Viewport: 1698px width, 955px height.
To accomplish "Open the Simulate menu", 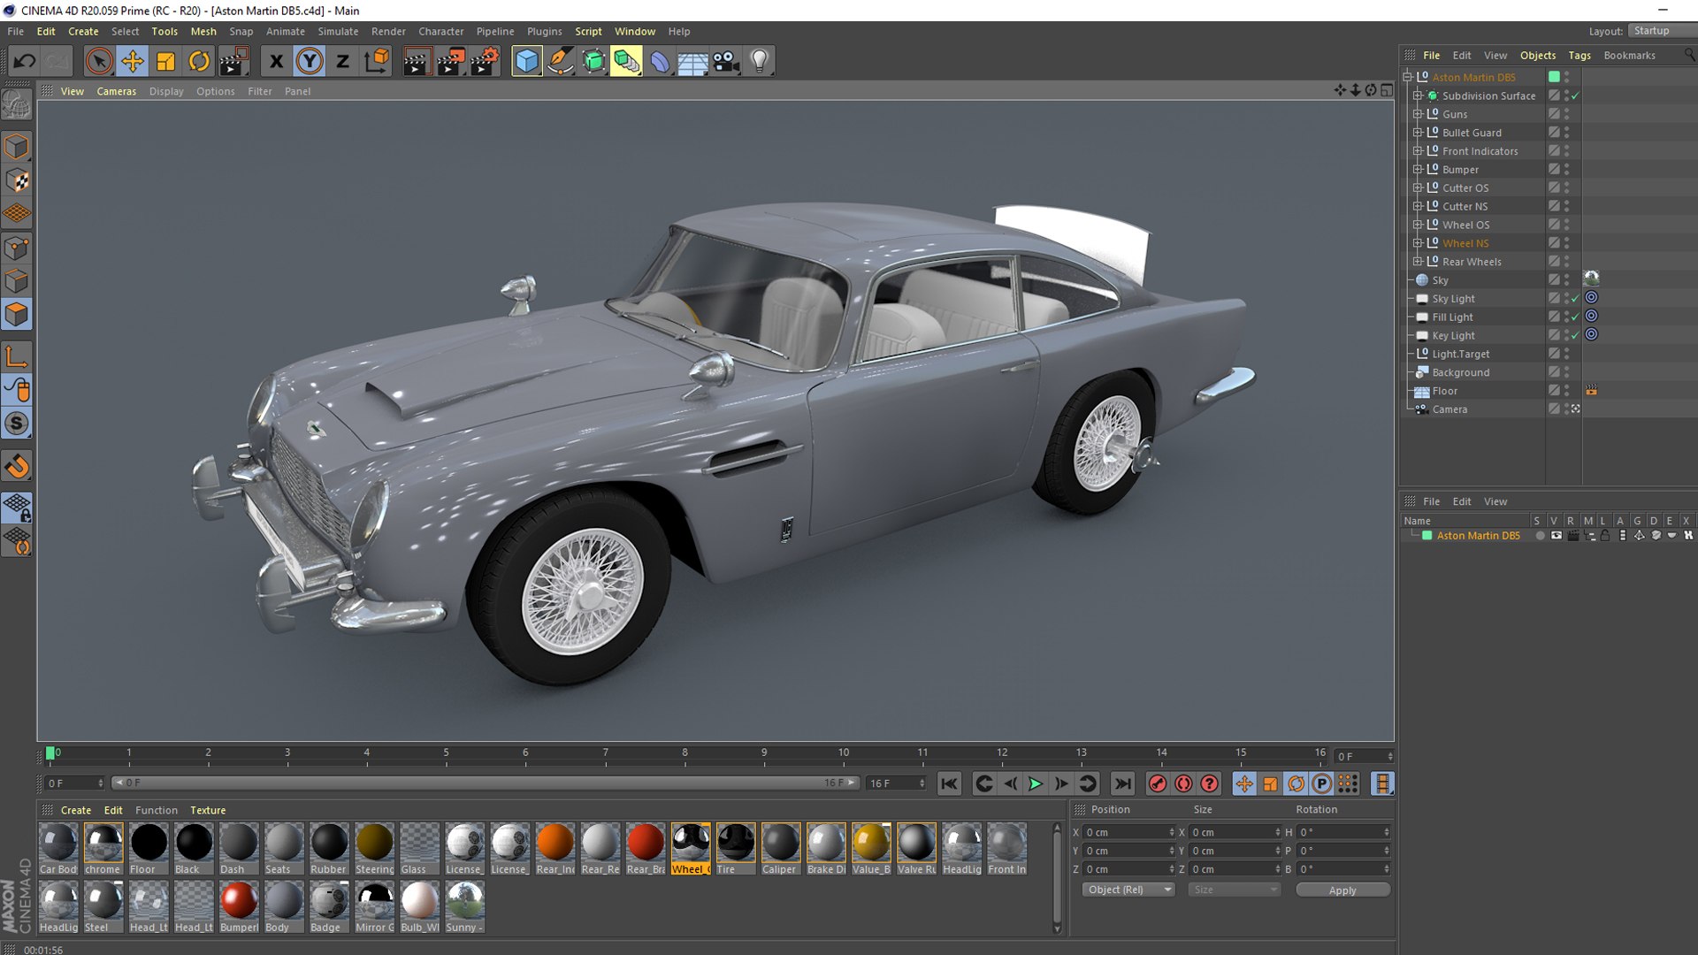I will 338,31.
